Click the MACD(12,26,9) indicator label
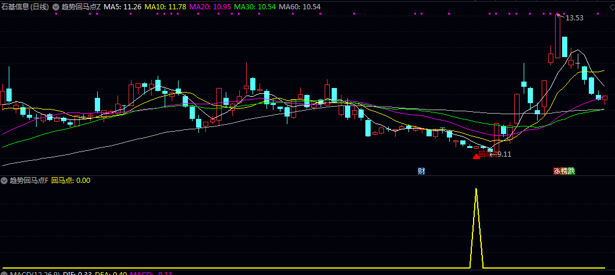Image resolution: width=615 pixels, height=275 pixels. click(x=34, y=273)
